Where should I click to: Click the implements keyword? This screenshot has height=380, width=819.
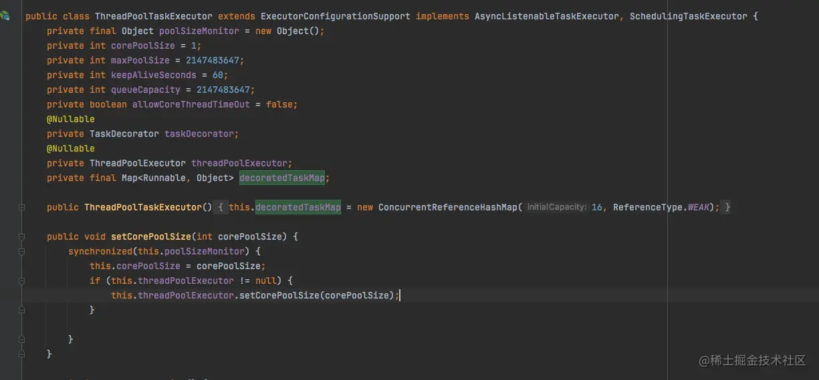coord(443,16)
